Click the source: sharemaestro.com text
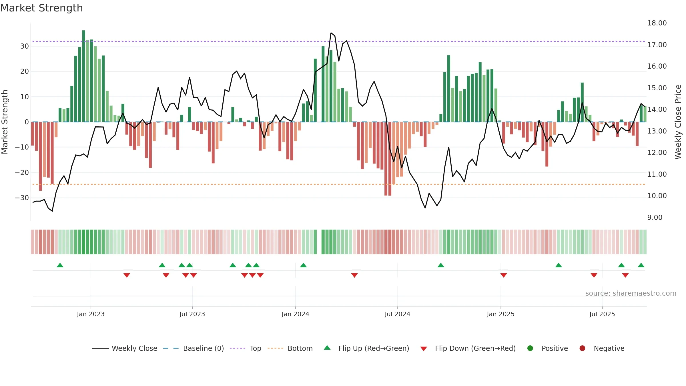 click(x=631, y=293)
